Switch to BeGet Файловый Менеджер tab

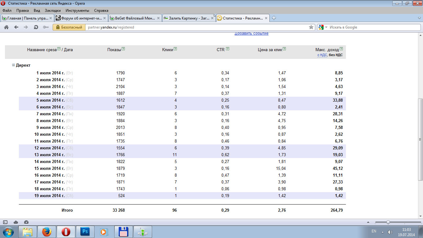(135, 18)
